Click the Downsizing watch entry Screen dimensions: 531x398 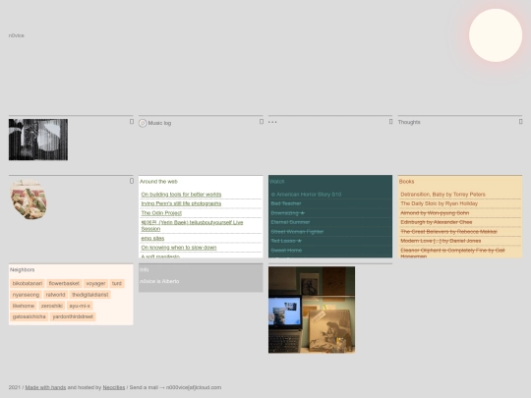click(288, 213)
